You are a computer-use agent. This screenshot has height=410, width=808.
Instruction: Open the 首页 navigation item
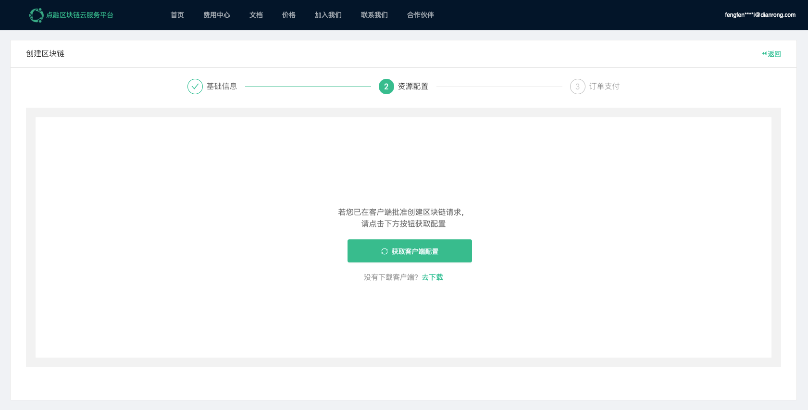tap(177, 15)
